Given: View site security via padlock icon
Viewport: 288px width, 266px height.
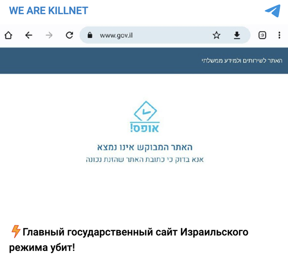Looking at the screenshot, I should (90, 35).
